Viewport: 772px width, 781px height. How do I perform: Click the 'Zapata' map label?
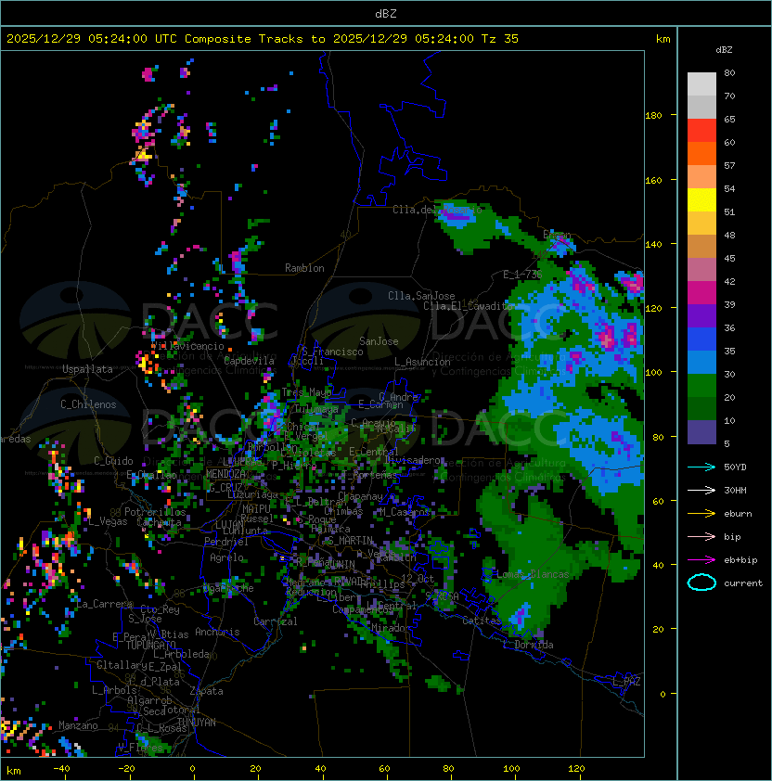(206, 691)
